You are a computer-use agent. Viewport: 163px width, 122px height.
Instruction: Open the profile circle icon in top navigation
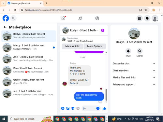(x=97, y=18)
